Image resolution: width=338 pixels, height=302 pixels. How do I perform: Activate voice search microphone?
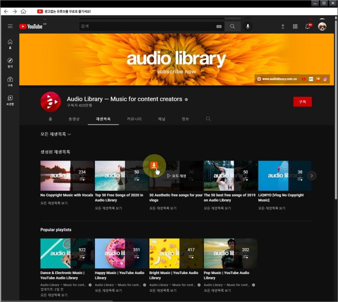pyautogui.click(x=248, y=26)
